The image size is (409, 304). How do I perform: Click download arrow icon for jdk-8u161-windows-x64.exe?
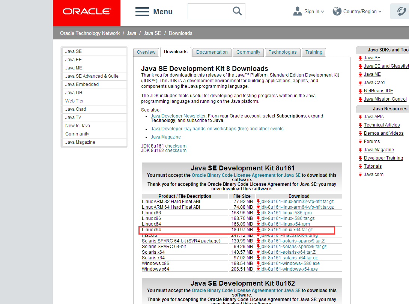click(258, 269)
